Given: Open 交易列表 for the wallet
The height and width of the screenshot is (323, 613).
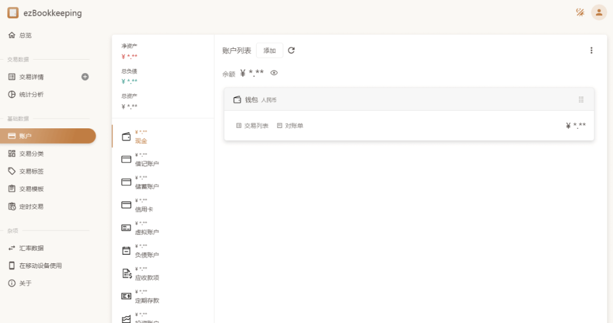Looking at the screenshot, I should (252, 125).
